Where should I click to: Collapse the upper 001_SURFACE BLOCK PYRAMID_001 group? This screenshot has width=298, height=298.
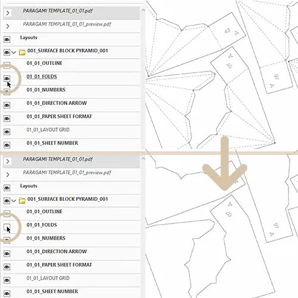click(x=14, y=52)
